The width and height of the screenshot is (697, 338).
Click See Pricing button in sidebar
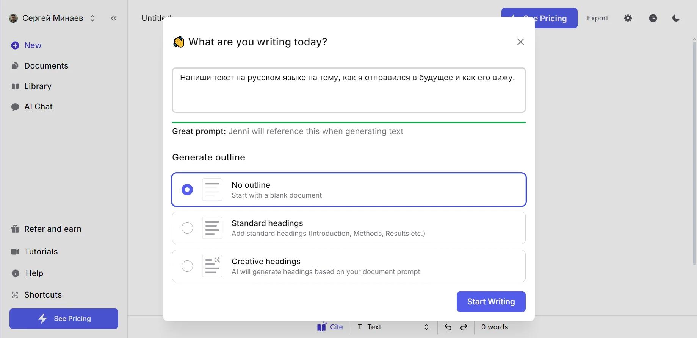(x=64, y=319)
